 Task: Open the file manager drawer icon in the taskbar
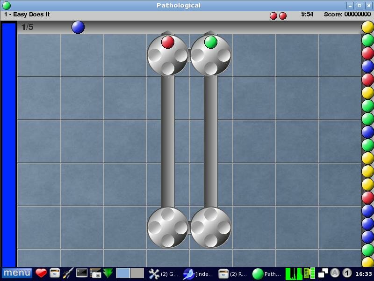point(55,274)
